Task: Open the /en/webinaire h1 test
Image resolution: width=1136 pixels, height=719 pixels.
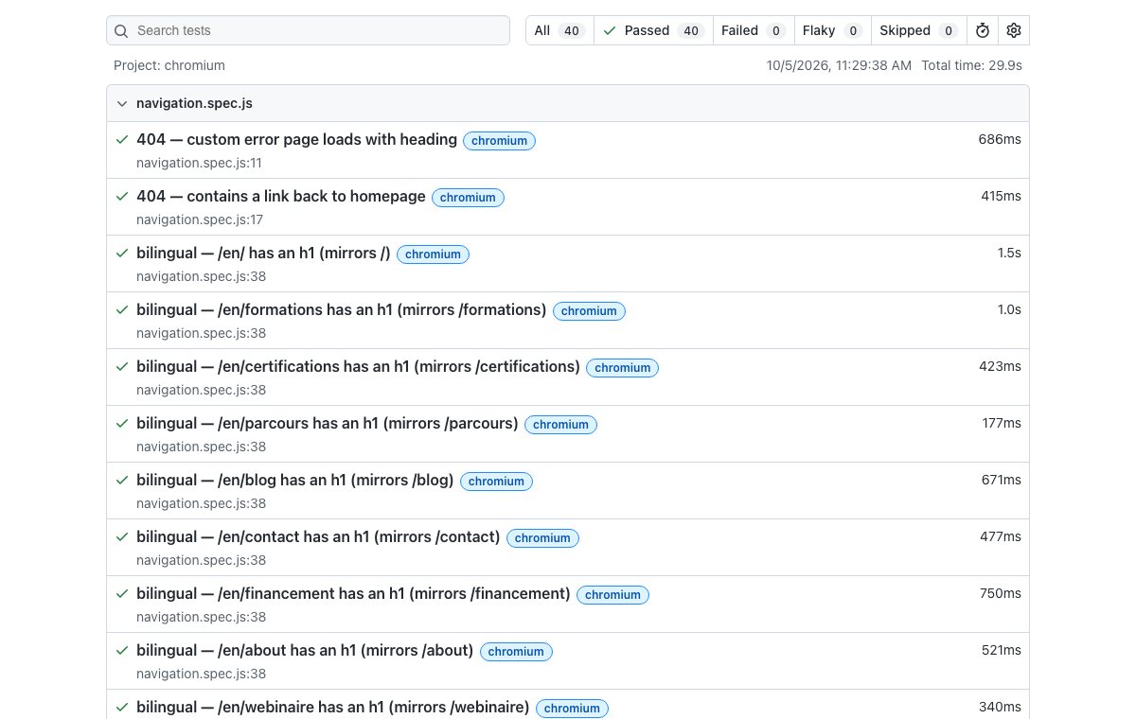Action: coord(333,707)
